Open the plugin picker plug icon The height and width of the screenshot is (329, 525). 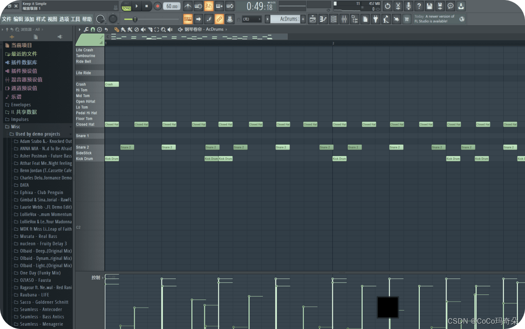click(x=375, y=19)
